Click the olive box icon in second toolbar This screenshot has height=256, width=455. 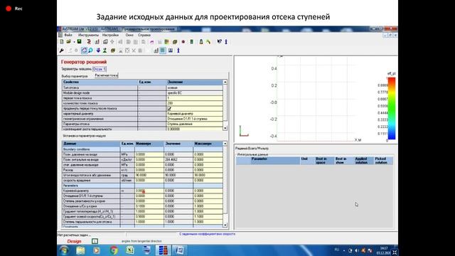(x=113, y=50)
